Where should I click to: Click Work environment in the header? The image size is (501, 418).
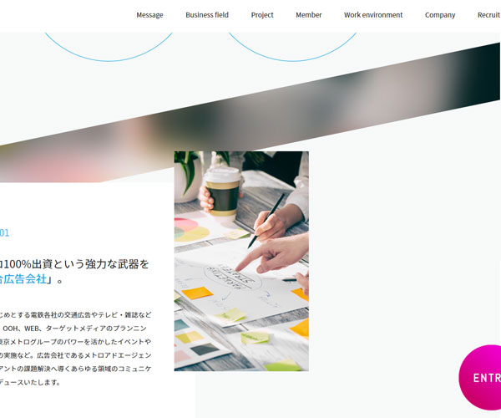[x=373, y=15]
